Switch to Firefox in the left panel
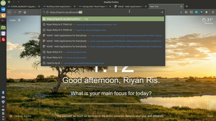 click(3, 15)
